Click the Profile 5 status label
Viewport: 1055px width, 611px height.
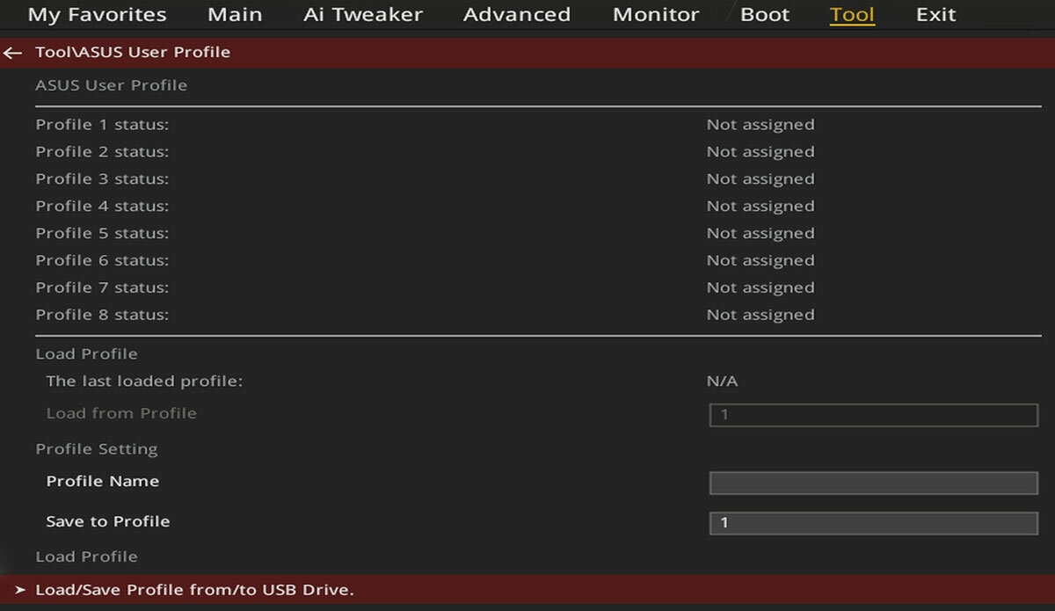102,234
